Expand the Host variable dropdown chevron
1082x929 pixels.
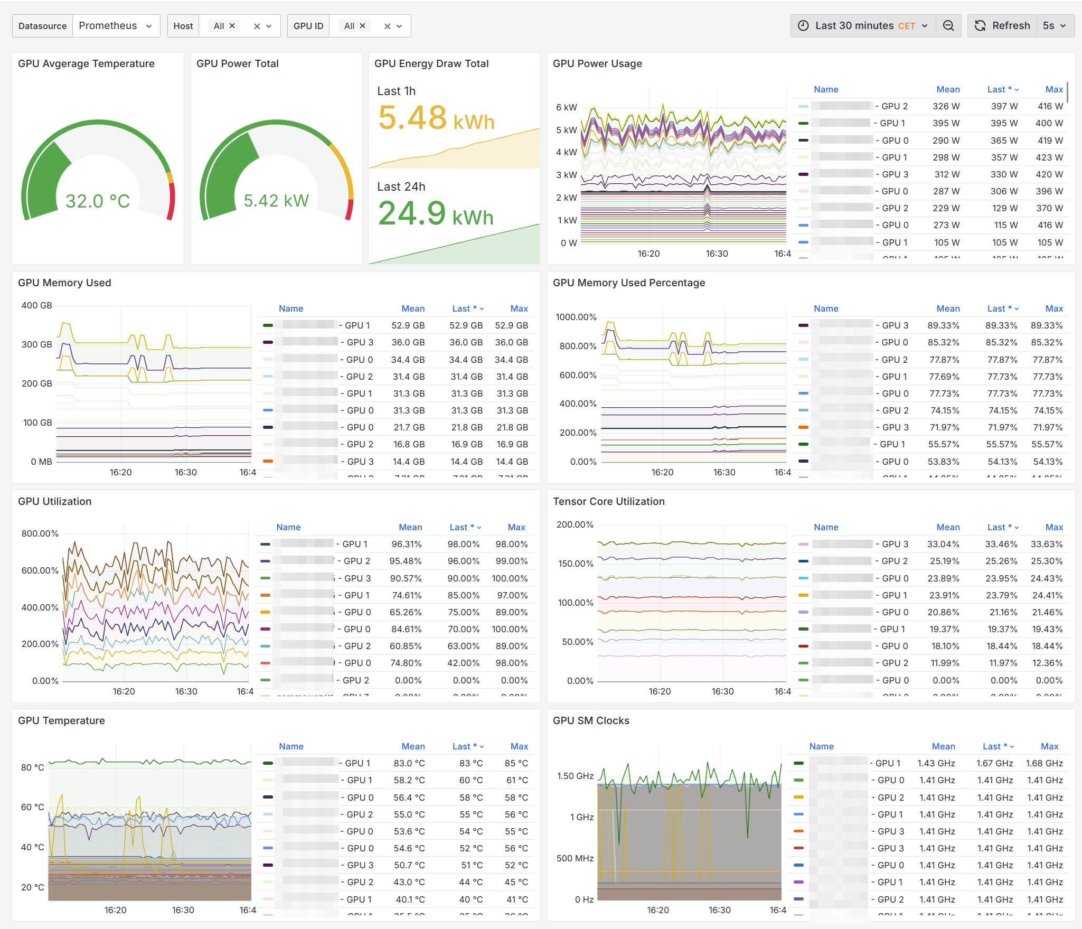[x=269, y=26]
